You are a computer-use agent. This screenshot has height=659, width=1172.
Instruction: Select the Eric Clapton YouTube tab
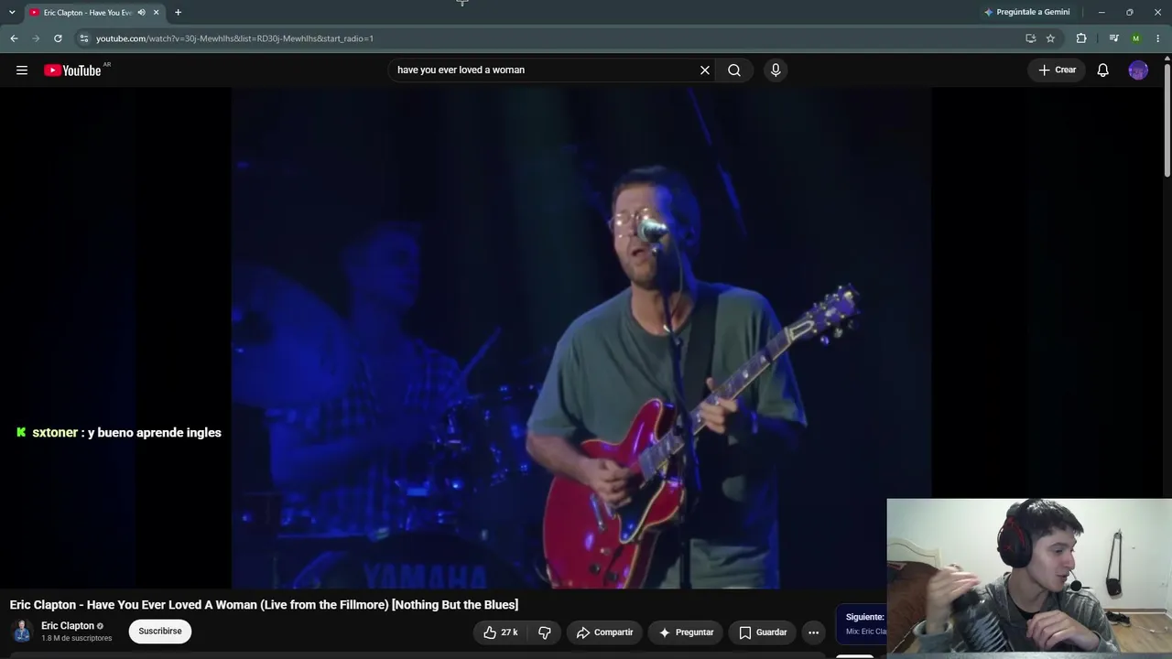pyautogui.click(x=87, y=13)
